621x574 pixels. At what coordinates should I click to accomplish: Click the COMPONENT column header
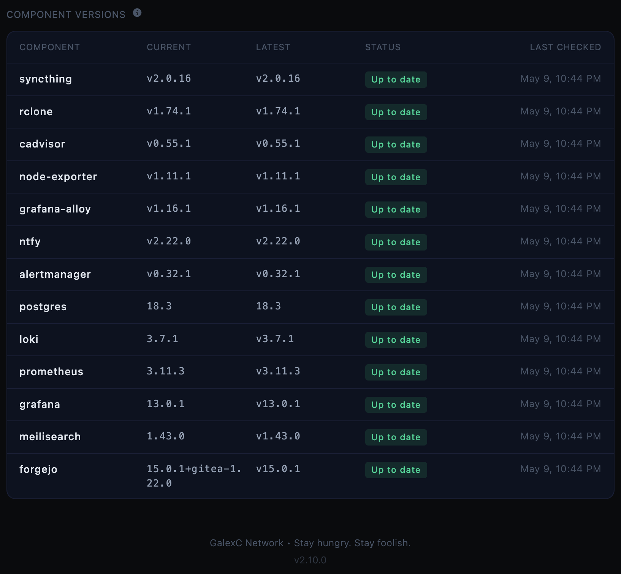pyautogui.click(x=50, y=47)
